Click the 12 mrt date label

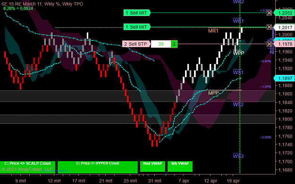coord(54,181)
